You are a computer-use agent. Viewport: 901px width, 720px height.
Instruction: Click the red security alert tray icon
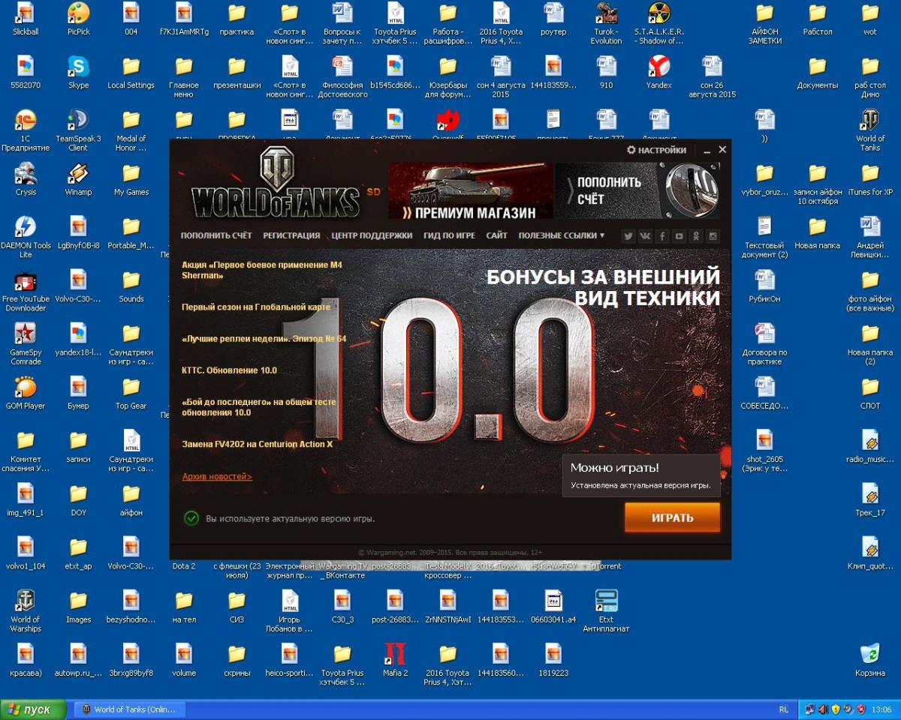(x=860, y=709)
